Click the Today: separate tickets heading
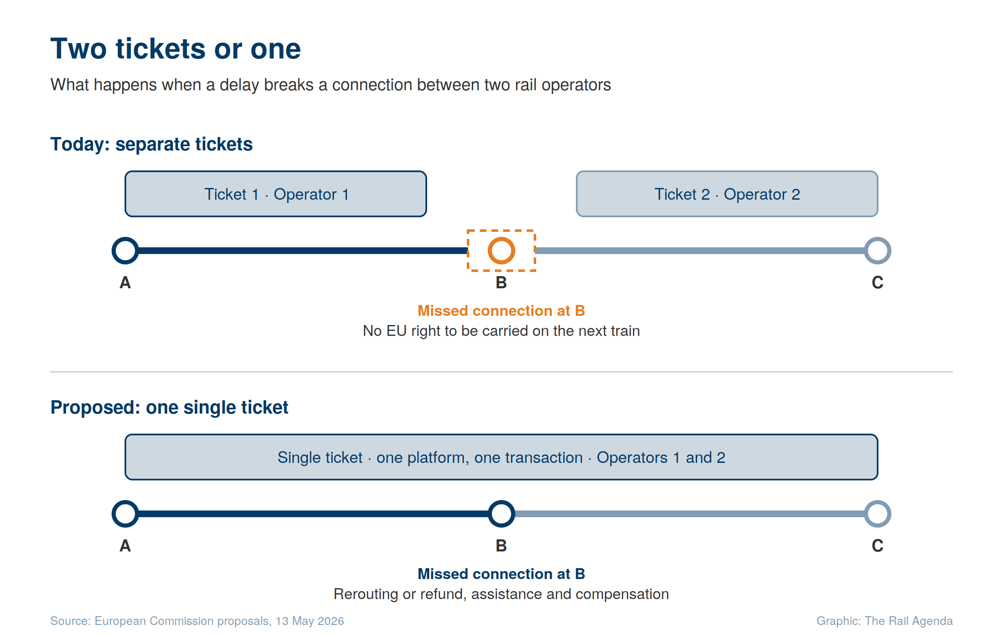 (x=151, y=145)
